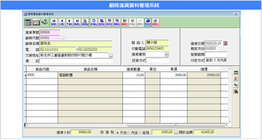Go to next record (下筆)

click(69, 22)
